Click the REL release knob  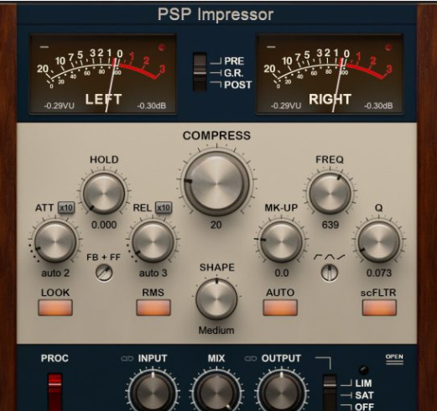153,242
